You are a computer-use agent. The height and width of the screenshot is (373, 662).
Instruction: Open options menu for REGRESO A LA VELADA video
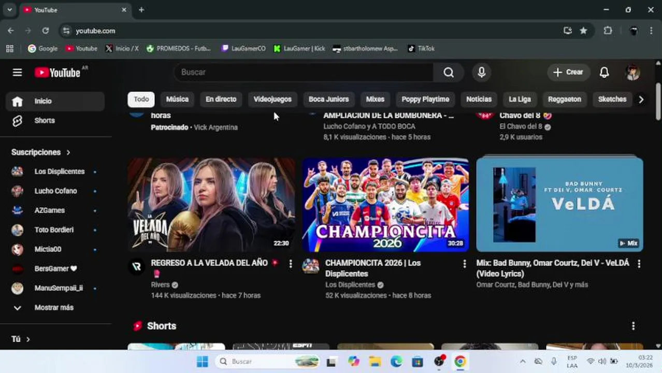point(290,264)
